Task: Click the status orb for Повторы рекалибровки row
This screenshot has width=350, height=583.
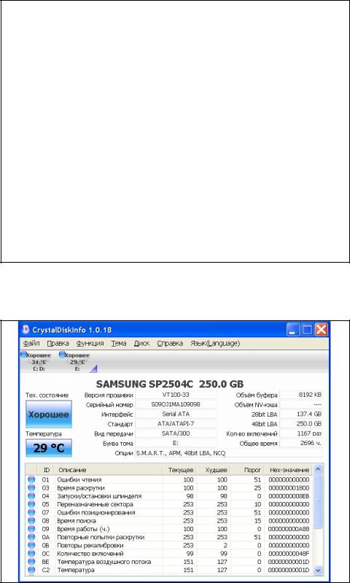Action: pos(31,546)
